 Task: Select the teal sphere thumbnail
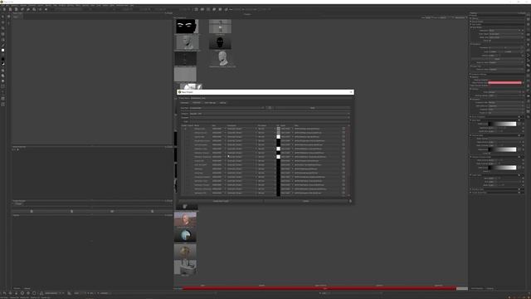[x=185, y=235]
